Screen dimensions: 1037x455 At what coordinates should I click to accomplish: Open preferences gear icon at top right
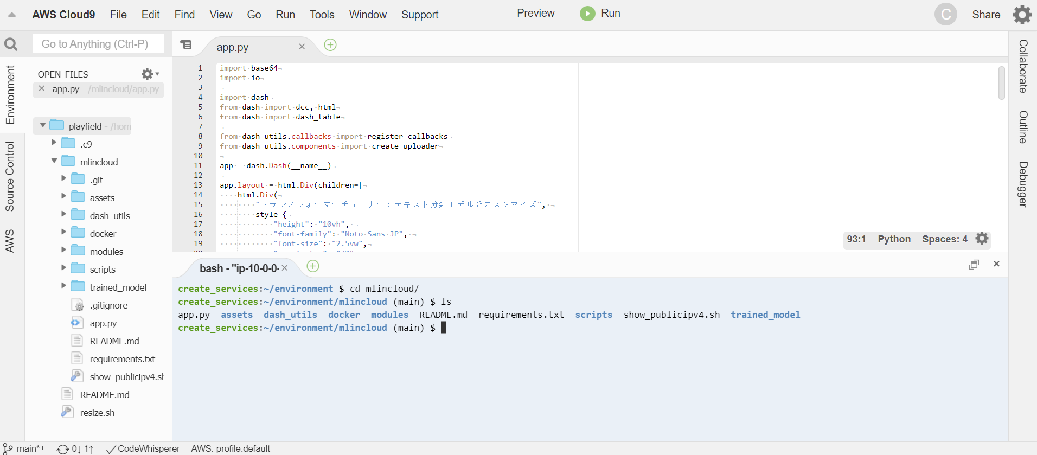[1022, 15]
